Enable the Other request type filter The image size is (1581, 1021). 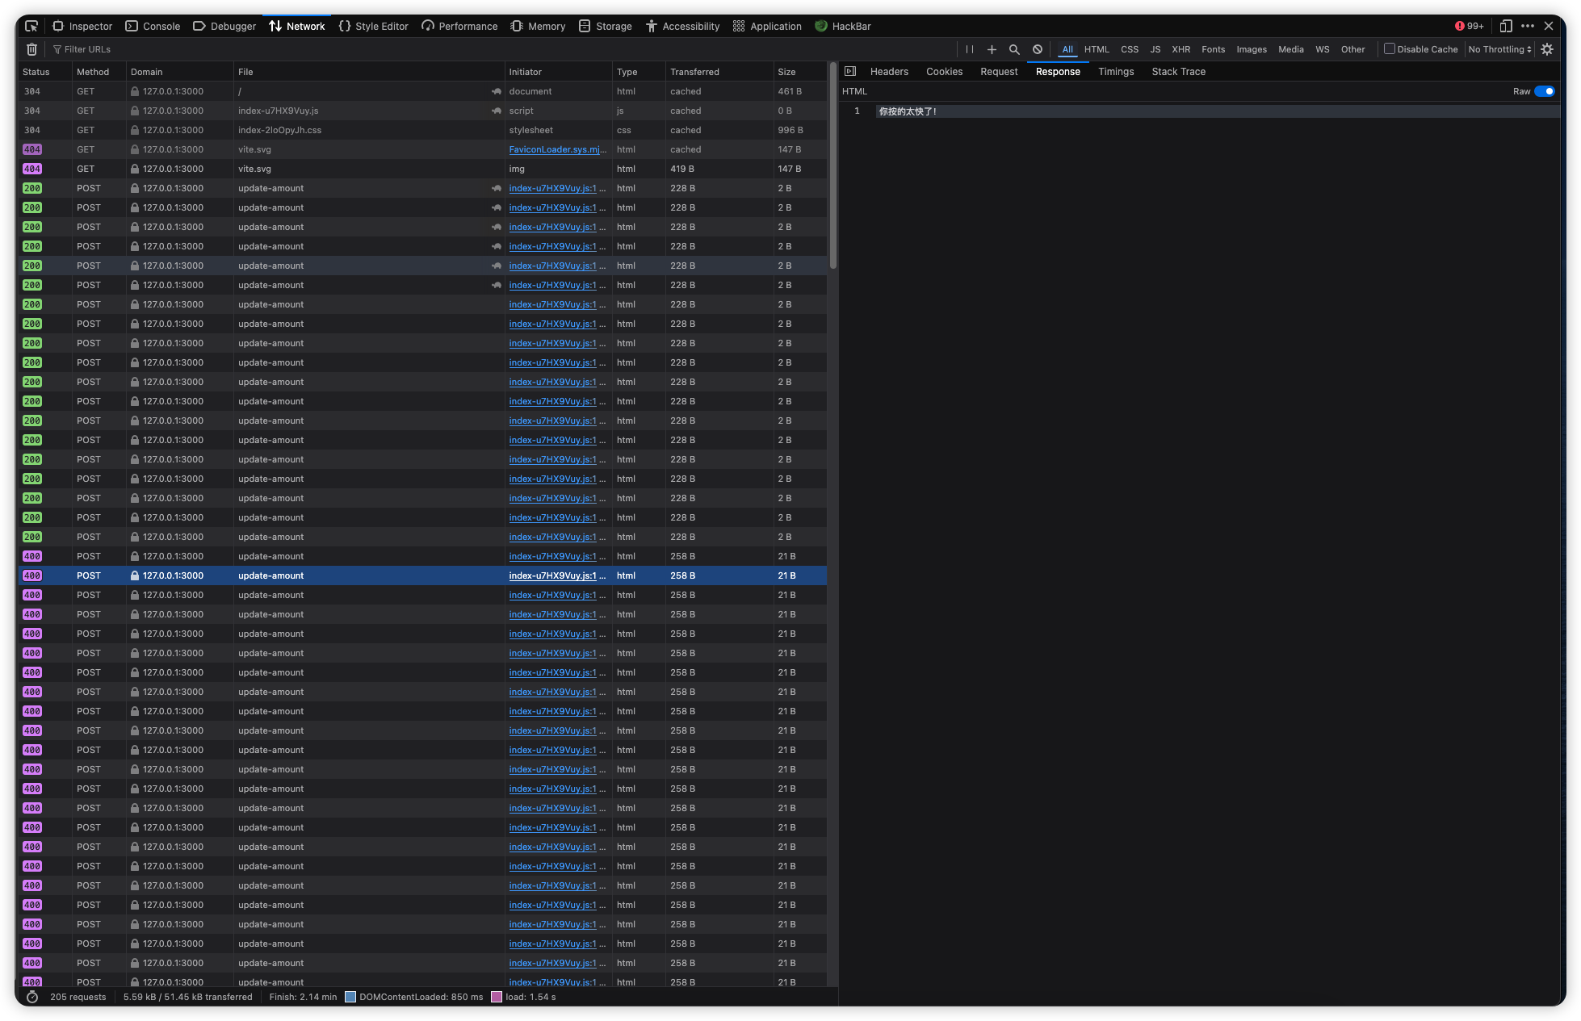click(1352, 49)
